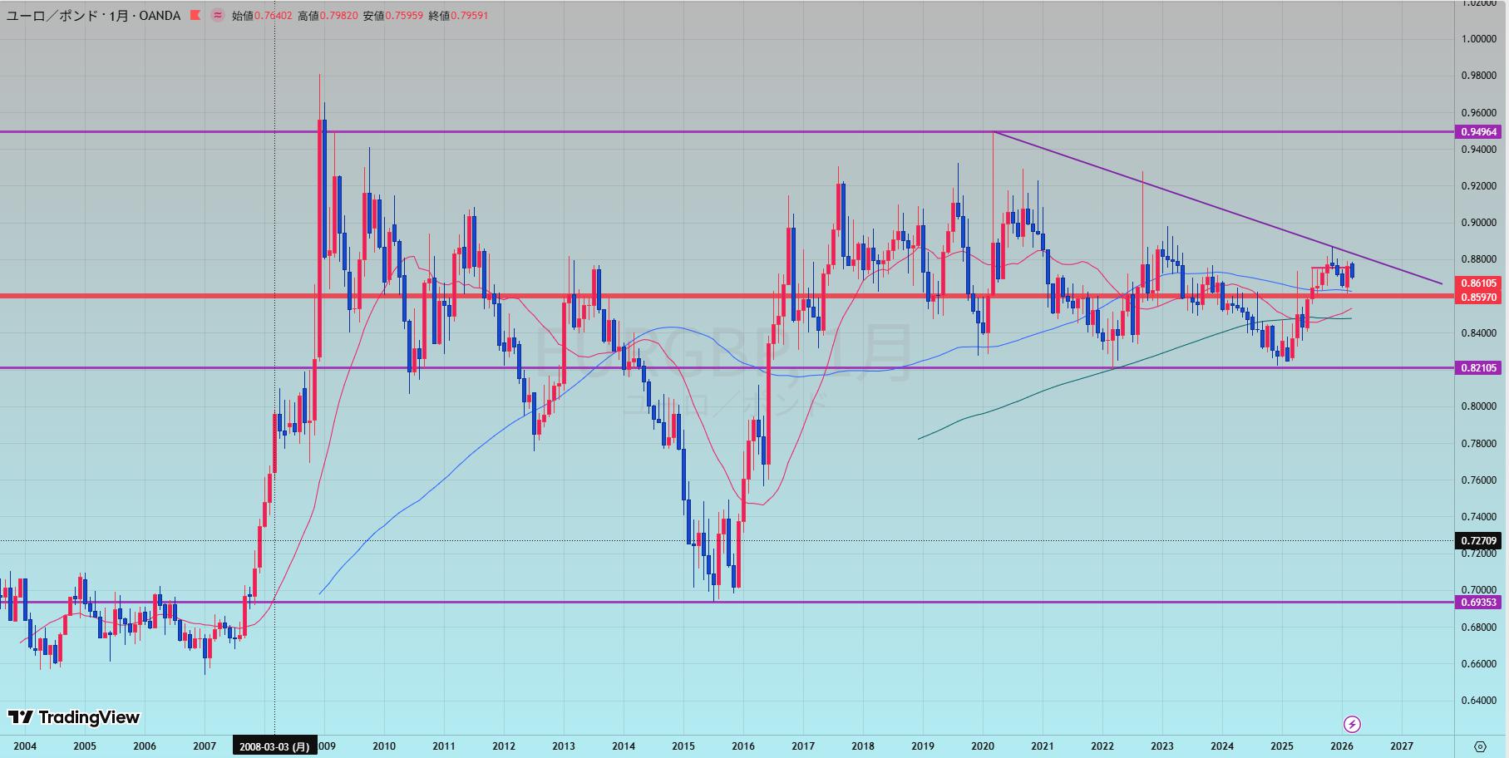Click the 2008-03-03 date label on time axis

pos(274,746)
